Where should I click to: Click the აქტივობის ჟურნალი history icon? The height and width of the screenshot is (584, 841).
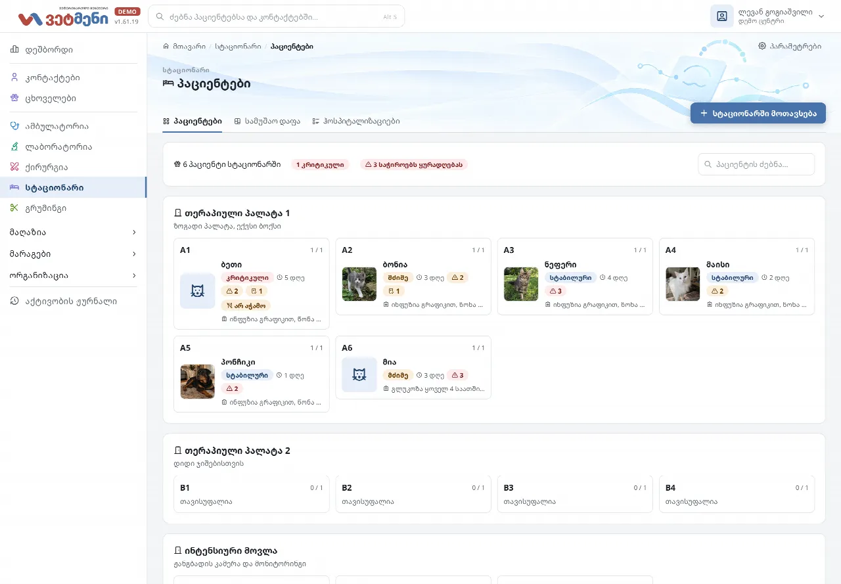click(x=14, y=301)
